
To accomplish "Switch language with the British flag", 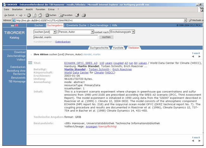I will click(x=16, y=25).
